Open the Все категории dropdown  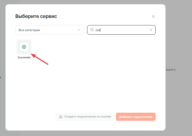(x=50, y=30)
